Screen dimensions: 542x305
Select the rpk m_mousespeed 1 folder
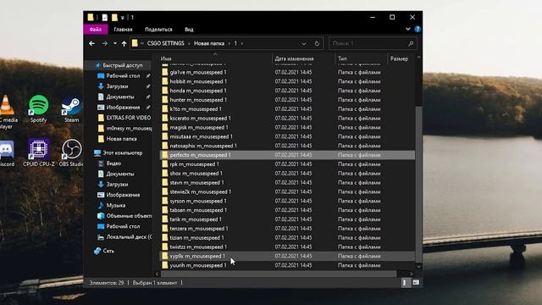pos(194,164)
